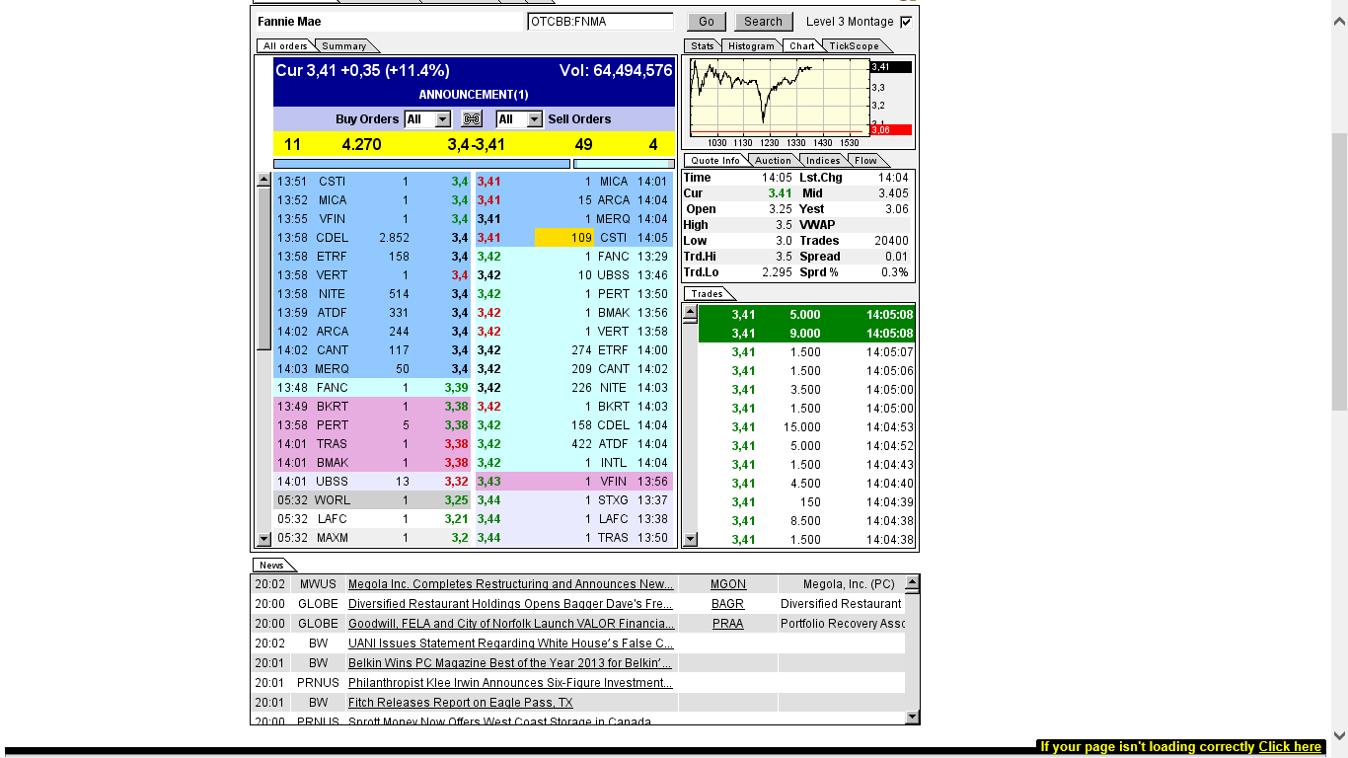Open the UANI Issues Statement headline

click(511, 644)
